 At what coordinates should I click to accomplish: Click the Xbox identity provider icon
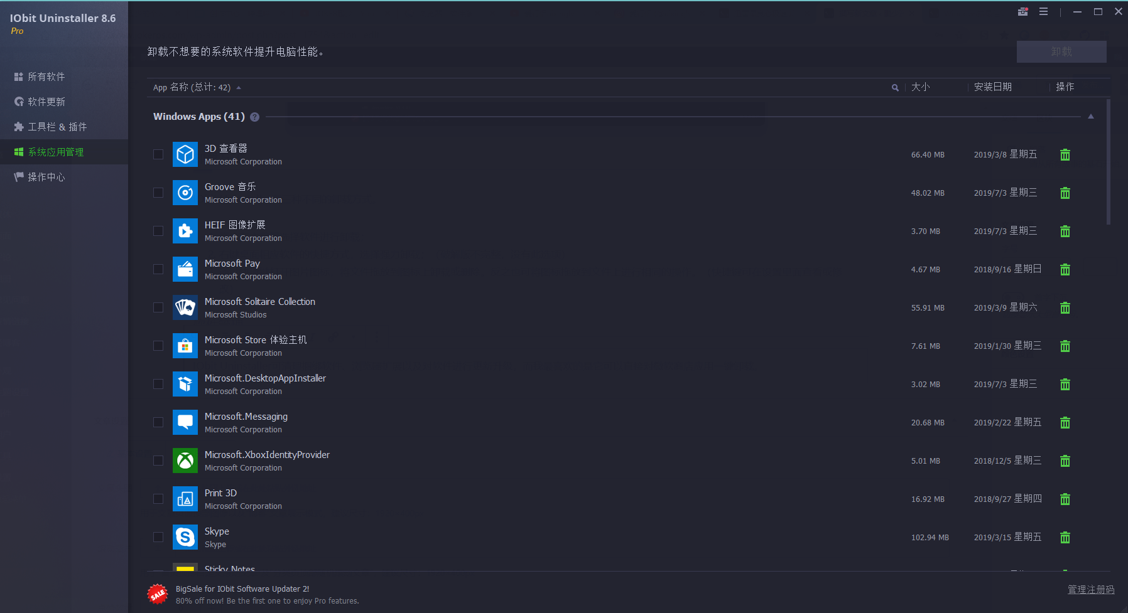pyautogui.click(x=185, y=461)
